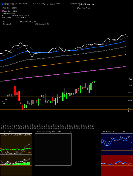This screenshot has width=133, height=176.
Task: Click the ADX indicator chart panel
Action: point(16,144)
